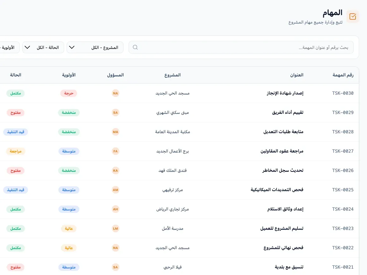
Task: Open task TSK-0029
Action: 343,112
